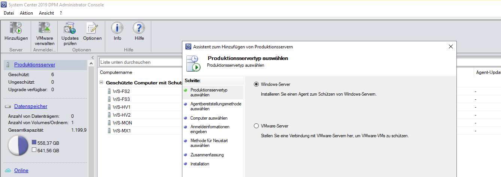Click the Upgrade verfügbar: 0 line
The height and width of the screenshot is (177, 501).
pos(31,90)
